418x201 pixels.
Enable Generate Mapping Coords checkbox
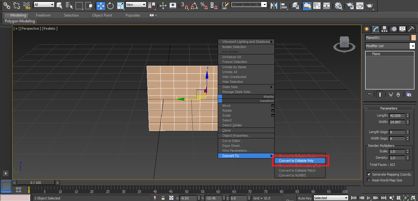coord(369,174)
